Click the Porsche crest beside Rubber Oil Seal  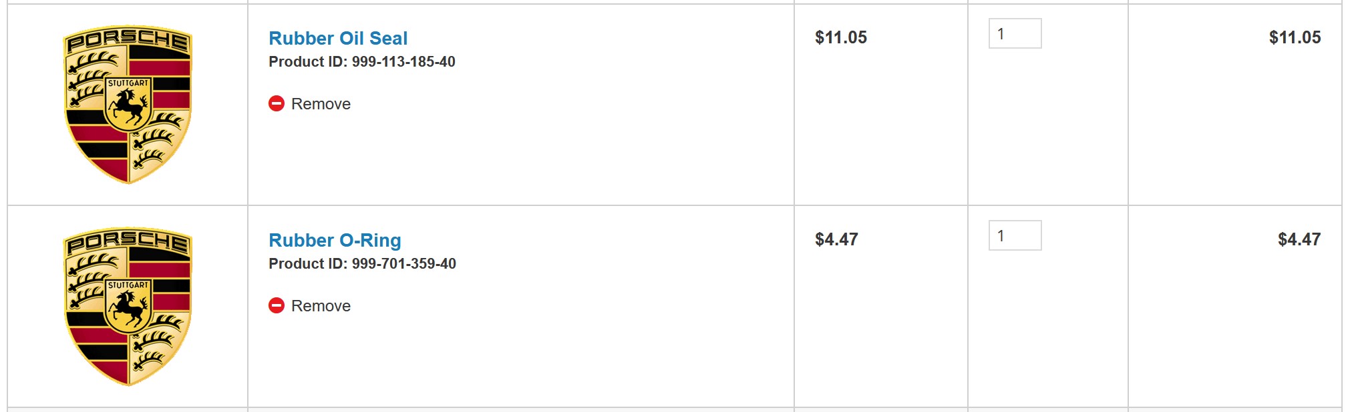click(x=128, y=105)
